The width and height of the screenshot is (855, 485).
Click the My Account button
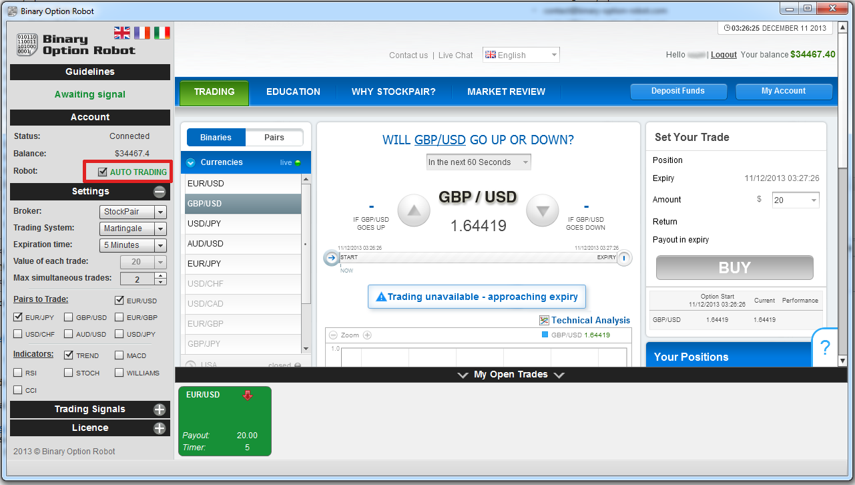tap(784, 92)
